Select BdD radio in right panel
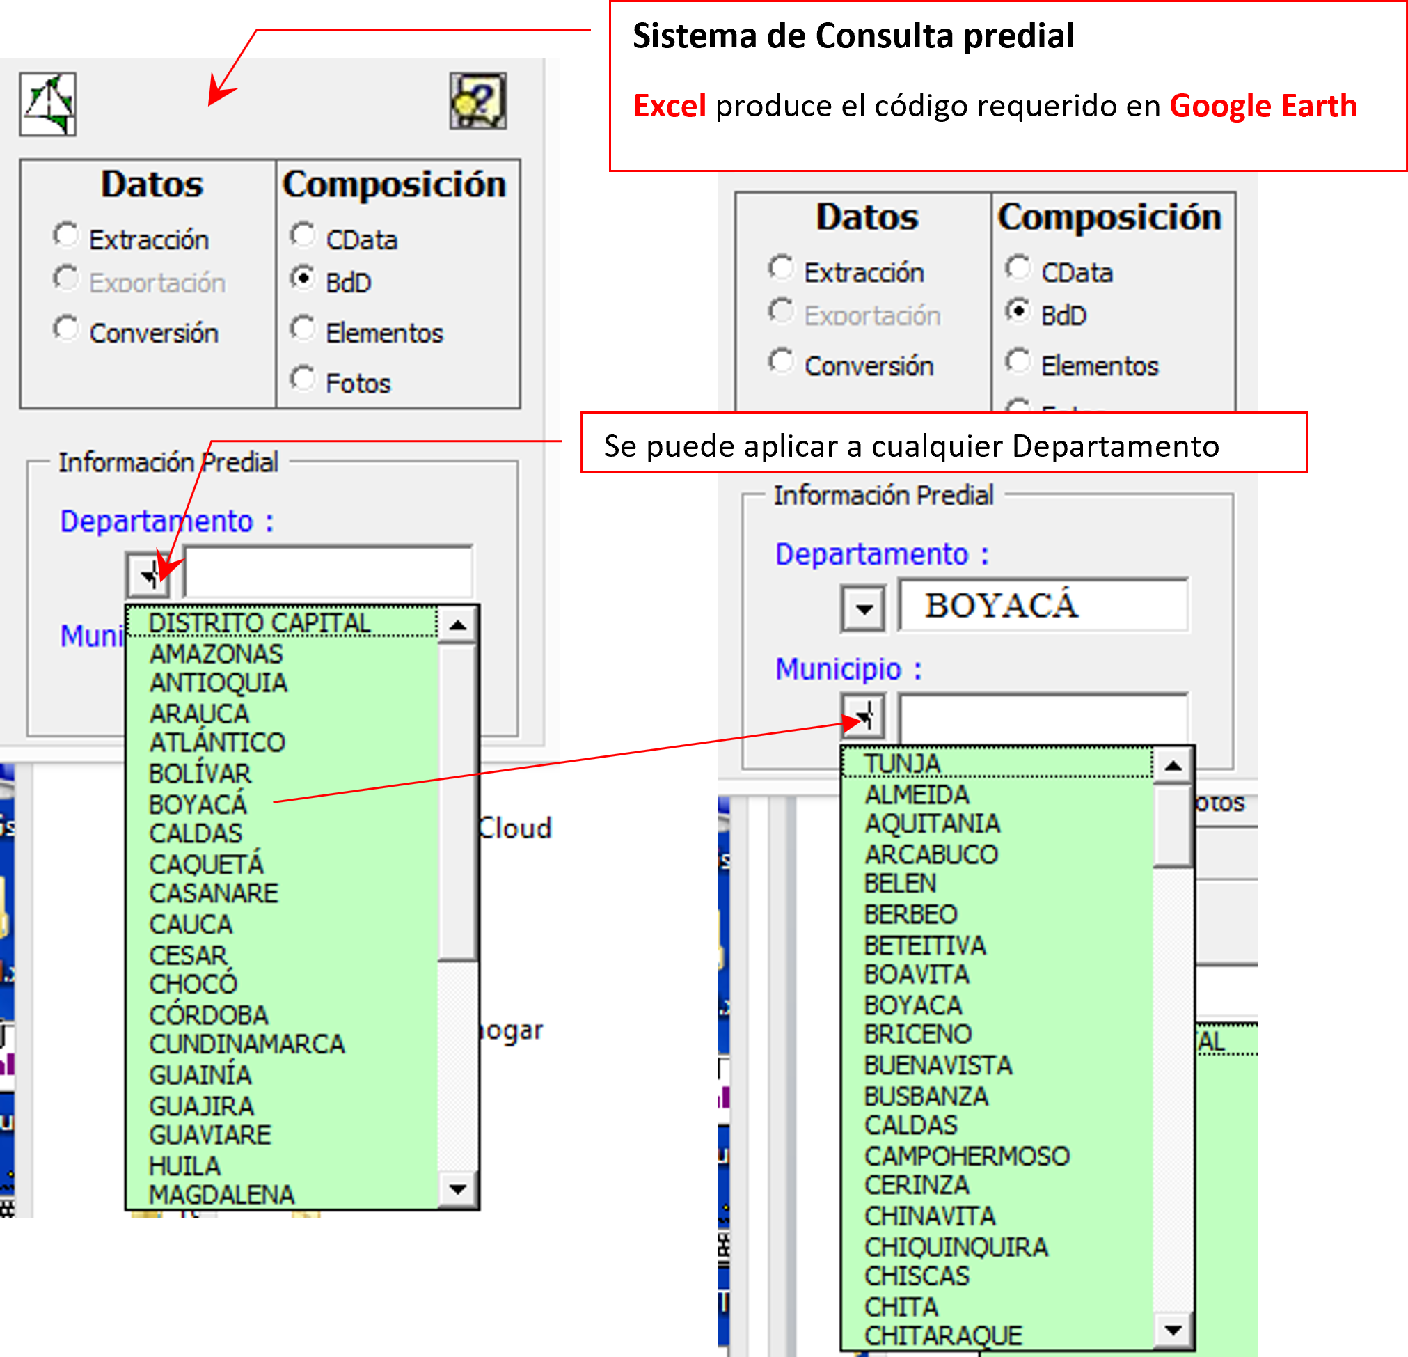Image resolution: width=1408 pixels, height=1357 pixels. click(1018, 311)
